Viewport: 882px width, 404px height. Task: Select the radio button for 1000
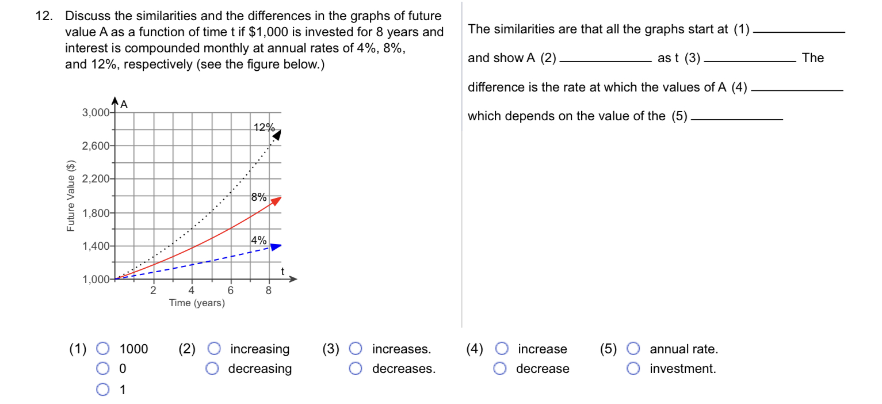(x=102, y=349)
